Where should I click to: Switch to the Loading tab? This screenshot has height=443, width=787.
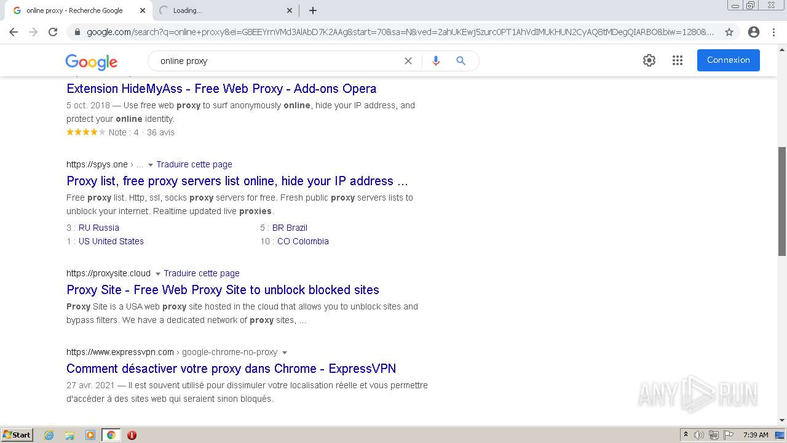pos(224,10)
